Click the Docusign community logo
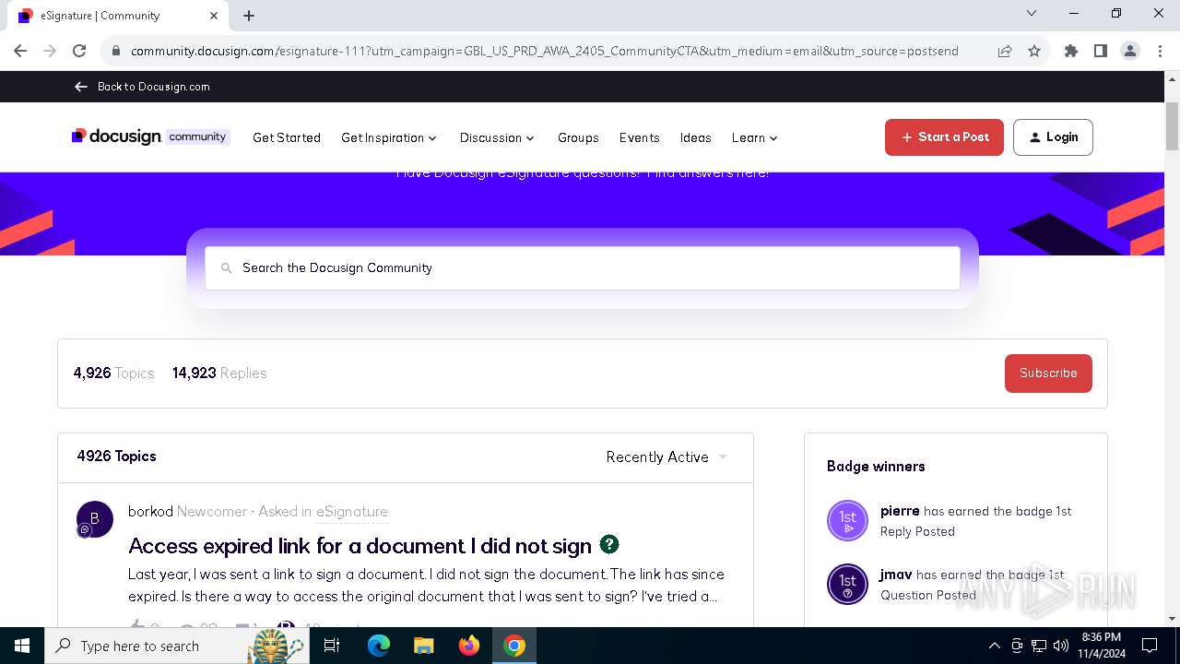The width and height of the screenshot is (1180, 664). [150, 136]
